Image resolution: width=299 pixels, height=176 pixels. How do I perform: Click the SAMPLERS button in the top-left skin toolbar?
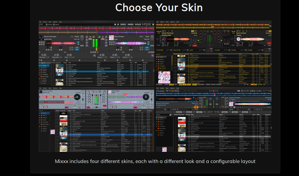coord(130,24)
